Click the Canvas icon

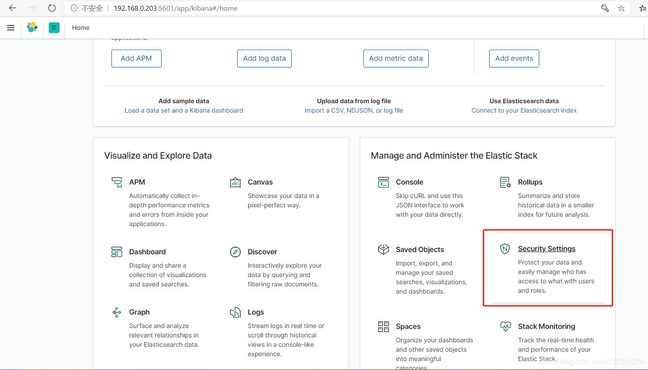point(235,182)
